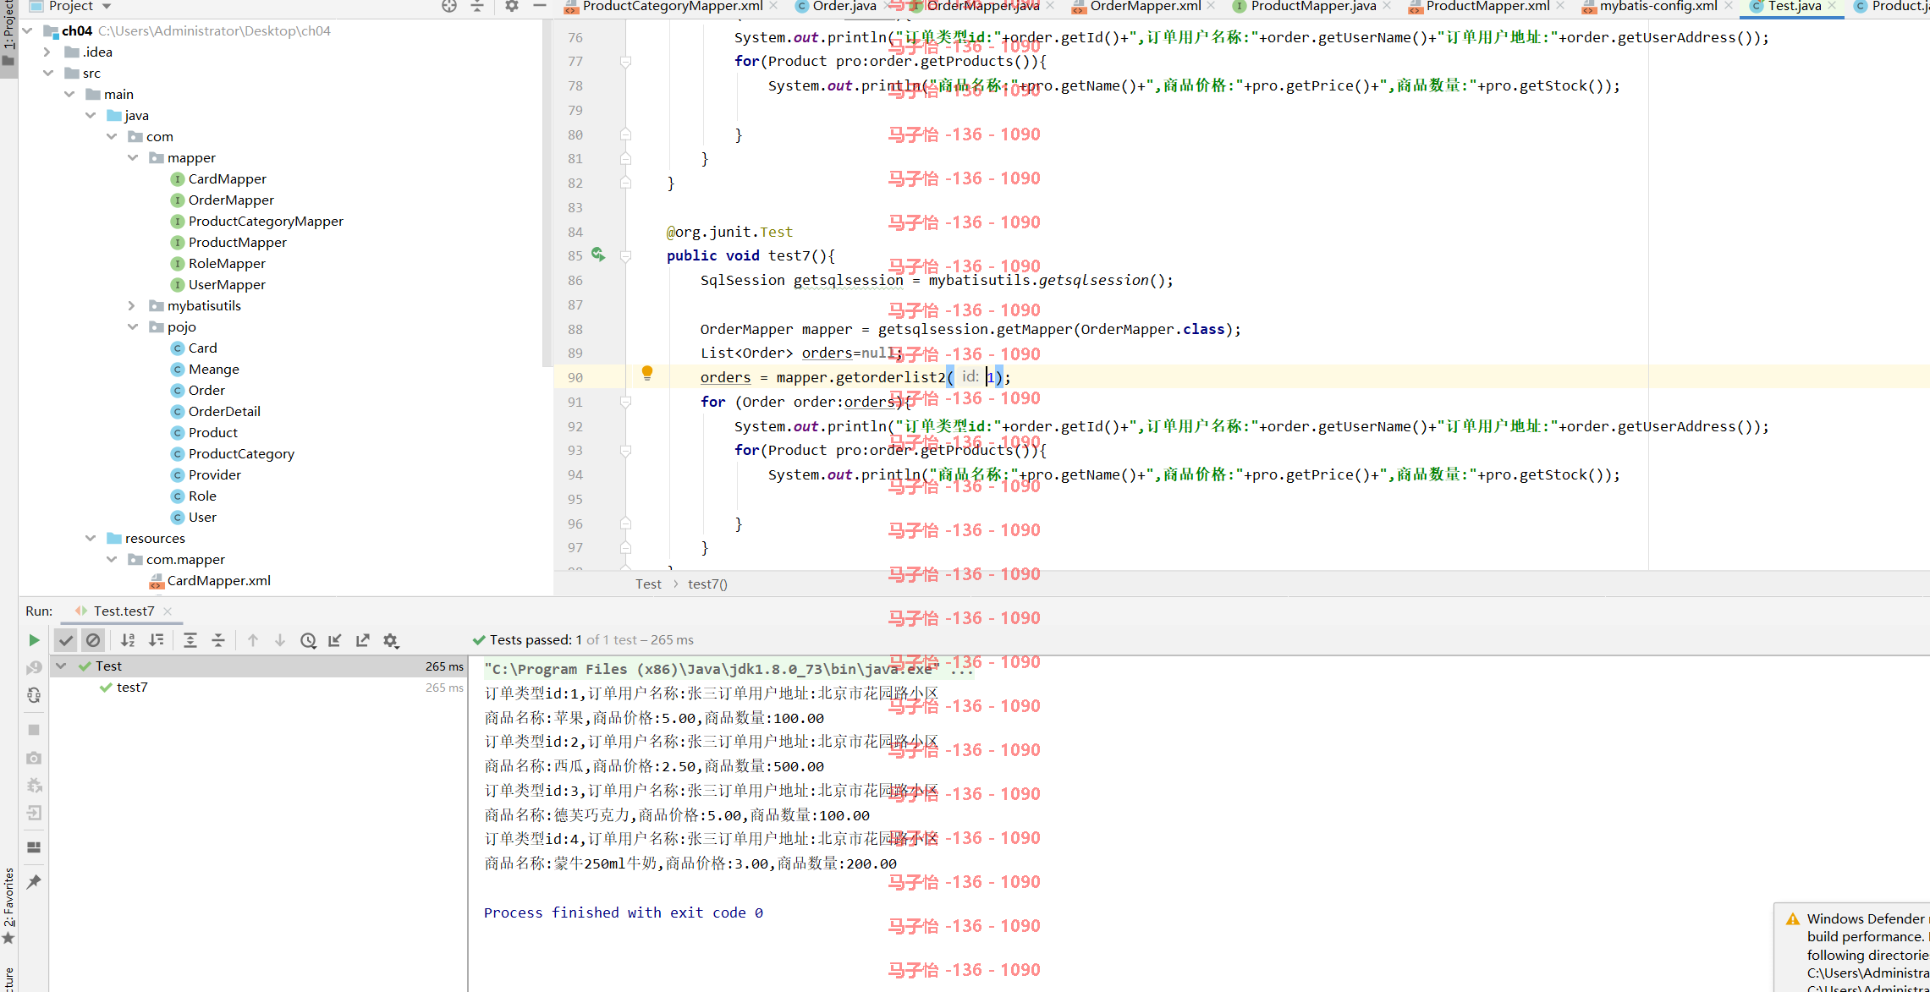Collapse all in the Project panel
Viewport: 1930px width, 992px height.
(x=477, y=6)
